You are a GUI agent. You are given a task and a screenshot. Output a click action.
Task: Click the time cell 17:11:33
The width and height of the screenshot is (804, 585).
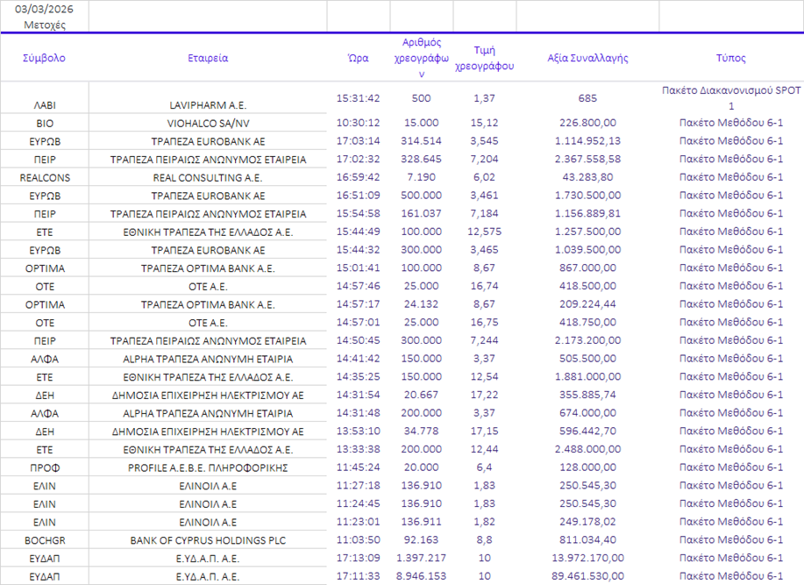click(x=358, y=576)
